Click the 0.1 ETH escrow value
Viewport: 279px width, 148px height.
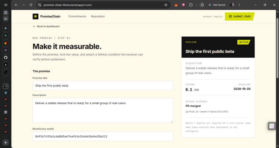[192, 89]
